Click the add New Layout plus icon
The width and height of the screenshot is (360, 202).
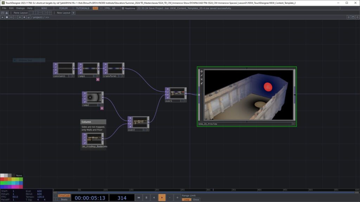point(73,13)
